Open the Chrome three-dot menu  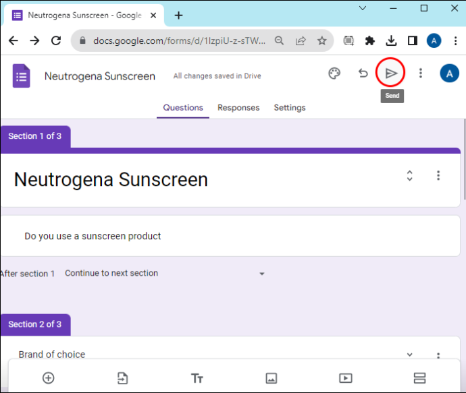pos(455,40)
